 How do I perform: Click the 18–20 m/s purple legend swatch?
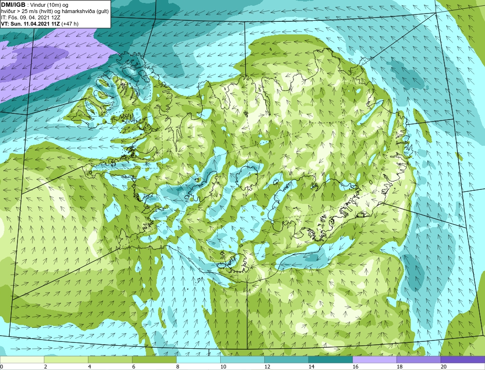(x=419, y=360)
